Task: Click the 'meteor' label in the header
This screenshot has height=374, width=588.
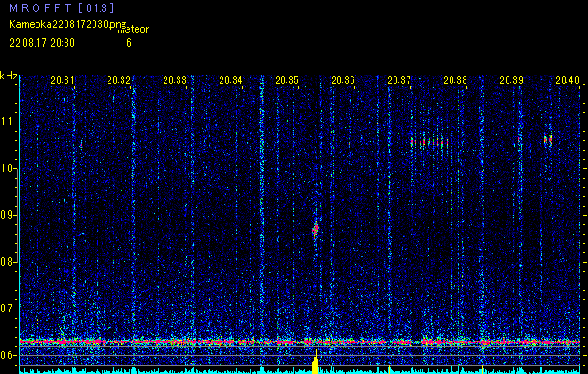Action: (x=133, y=30)
